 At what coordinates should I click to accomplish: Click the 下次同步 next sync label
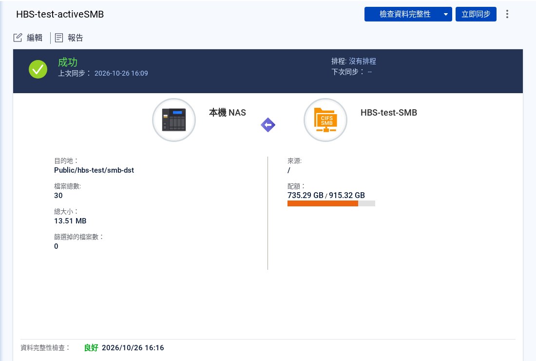pos(347,72)
